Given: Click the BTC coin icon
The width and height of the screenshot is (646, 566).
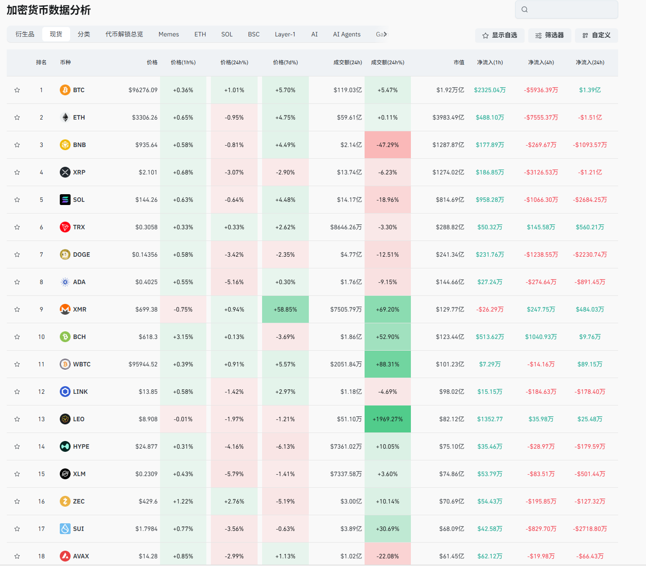Looking at the screenshot, I should pos(65,90).
